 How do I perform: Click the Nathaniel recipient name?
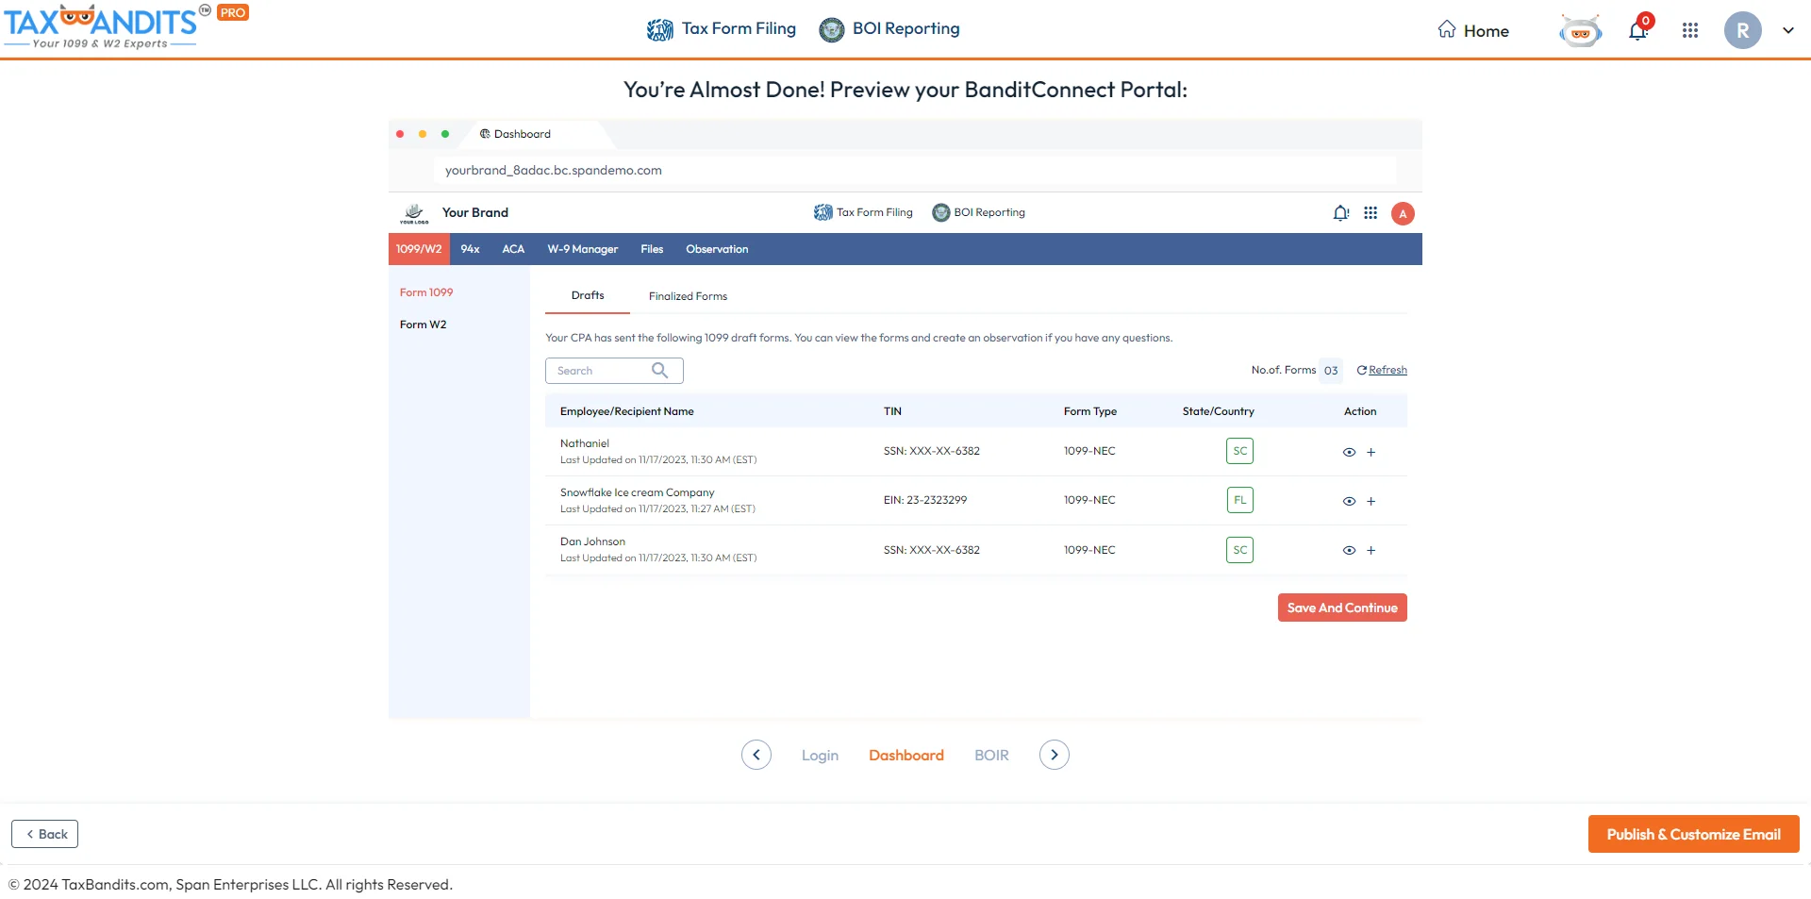(x=585, y=443)
